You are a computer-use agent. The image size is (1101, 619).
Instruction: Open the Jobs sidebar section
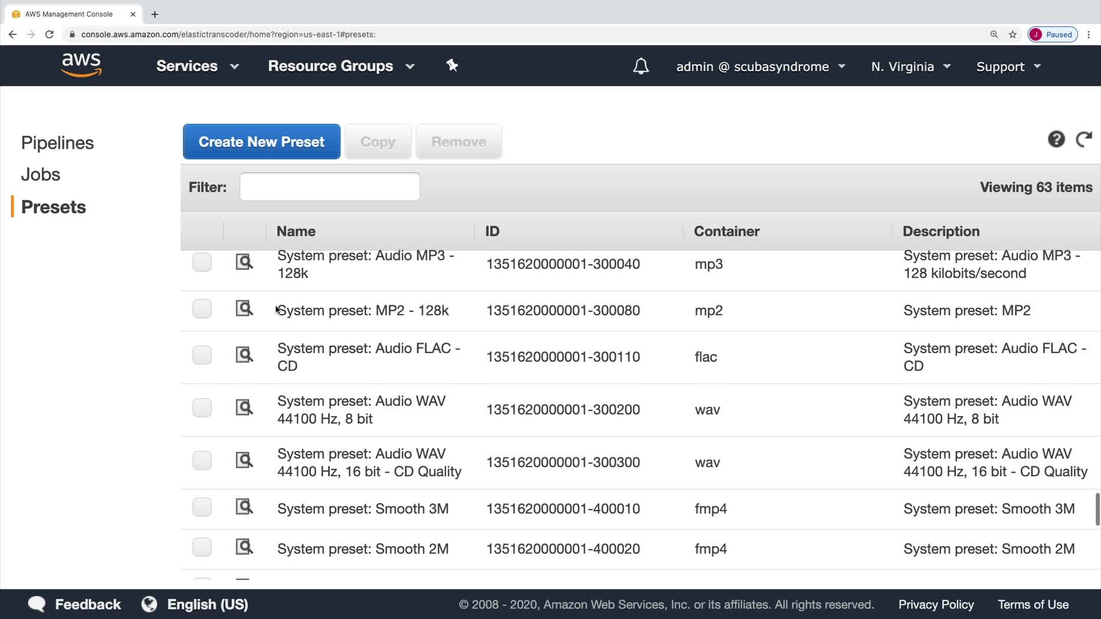coord(41,174)
